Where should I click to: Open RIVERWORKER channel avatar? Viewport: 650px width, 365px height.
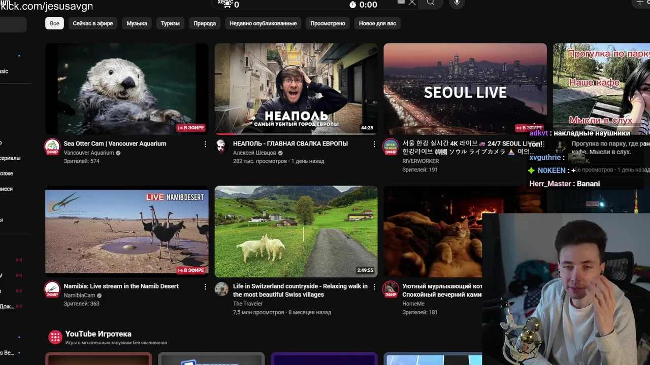391,147
